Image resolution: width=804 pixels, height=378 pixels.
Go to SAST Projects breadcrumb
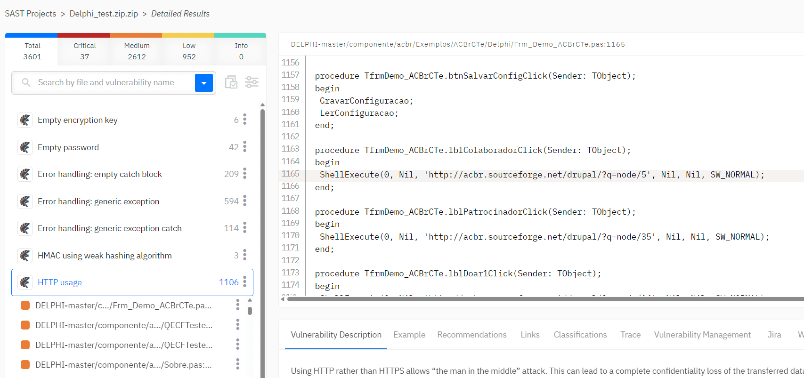pyautogui.click(x=31, y=14)
